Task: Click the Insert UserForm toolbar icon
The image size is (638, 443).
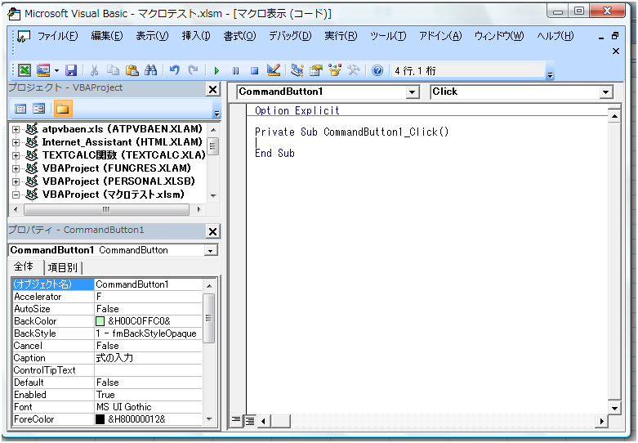Action: [43, 70]
